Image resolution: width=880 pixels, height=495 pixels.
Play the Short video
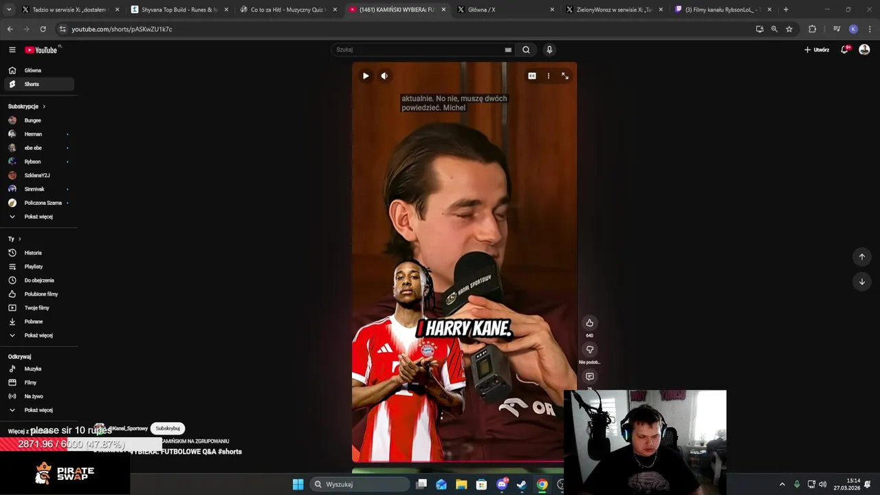click(366, 76)
